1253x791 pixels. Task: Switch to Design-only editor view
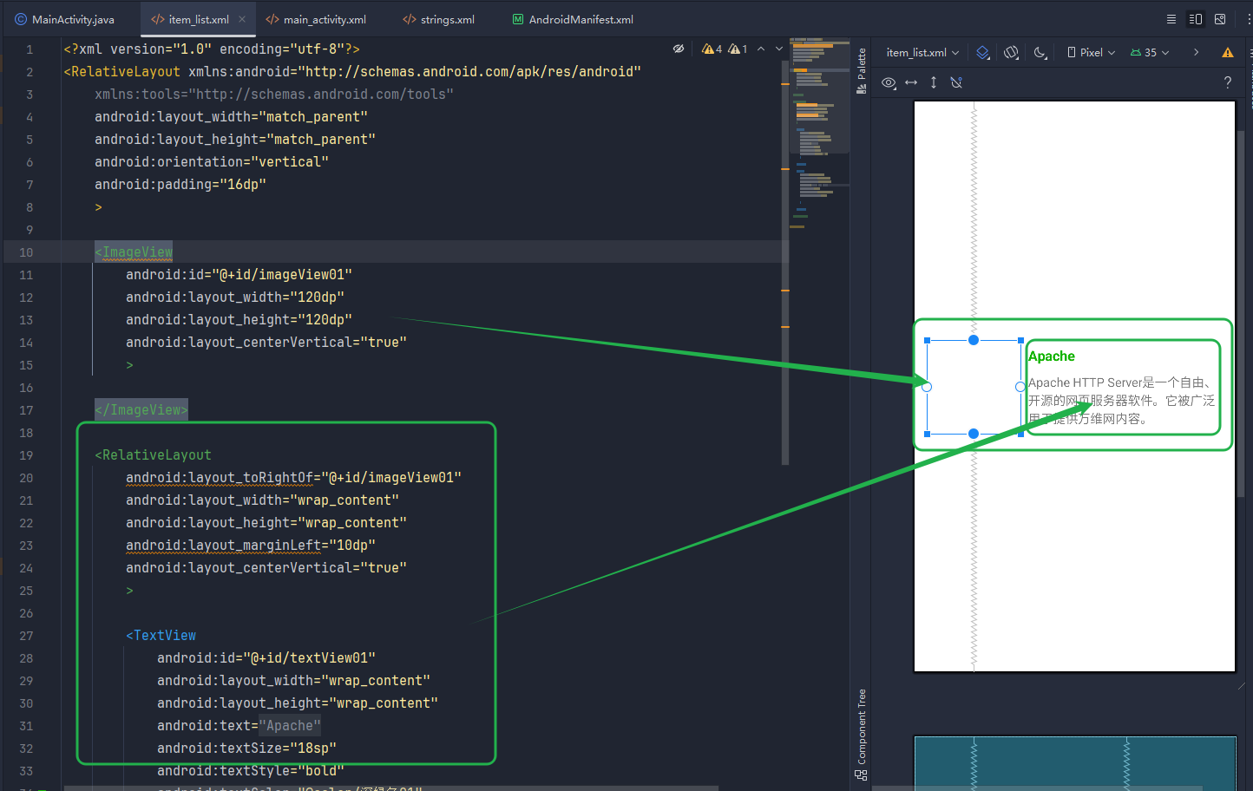tap(1220, 19)
